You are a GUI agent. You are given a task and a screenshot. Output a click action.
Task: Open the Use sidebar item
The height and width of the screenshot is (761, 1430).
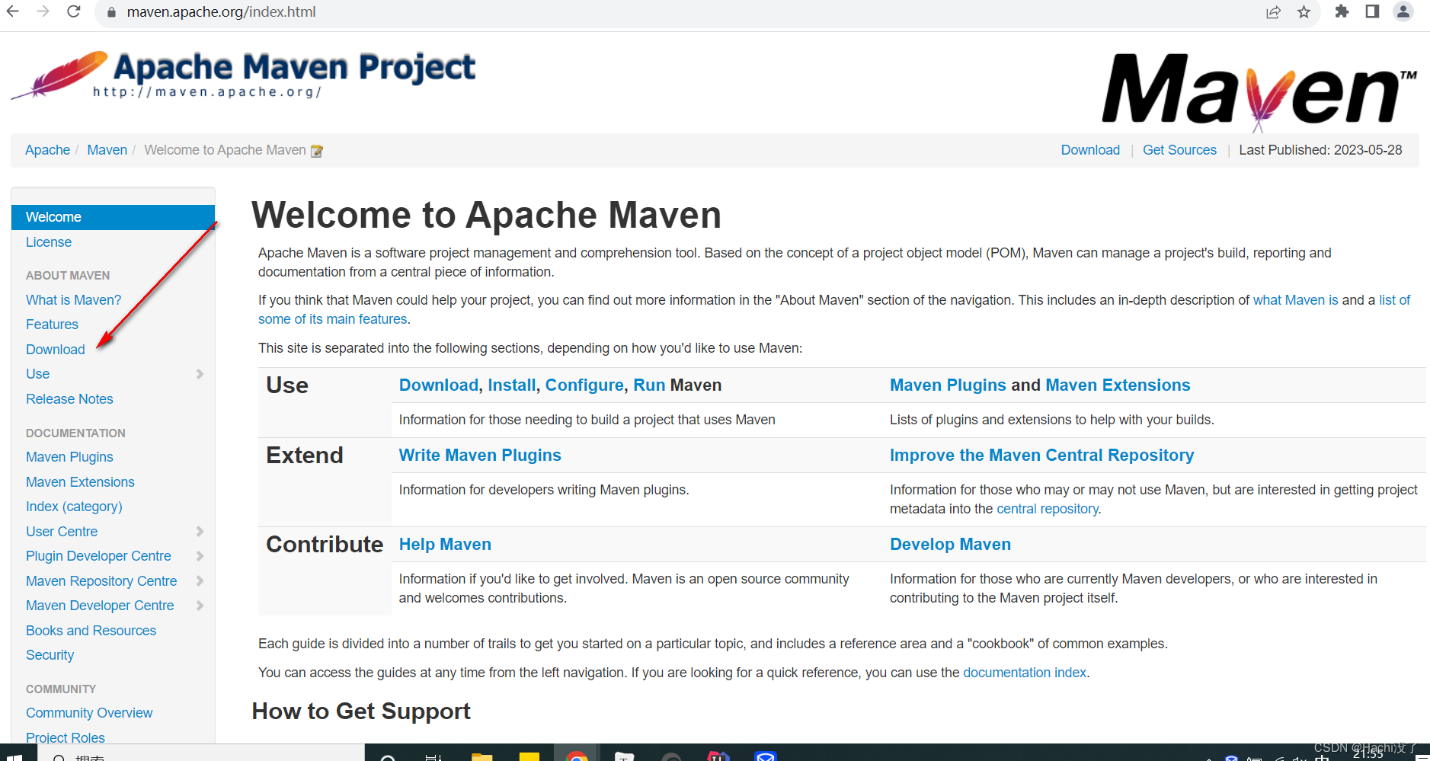38,374
